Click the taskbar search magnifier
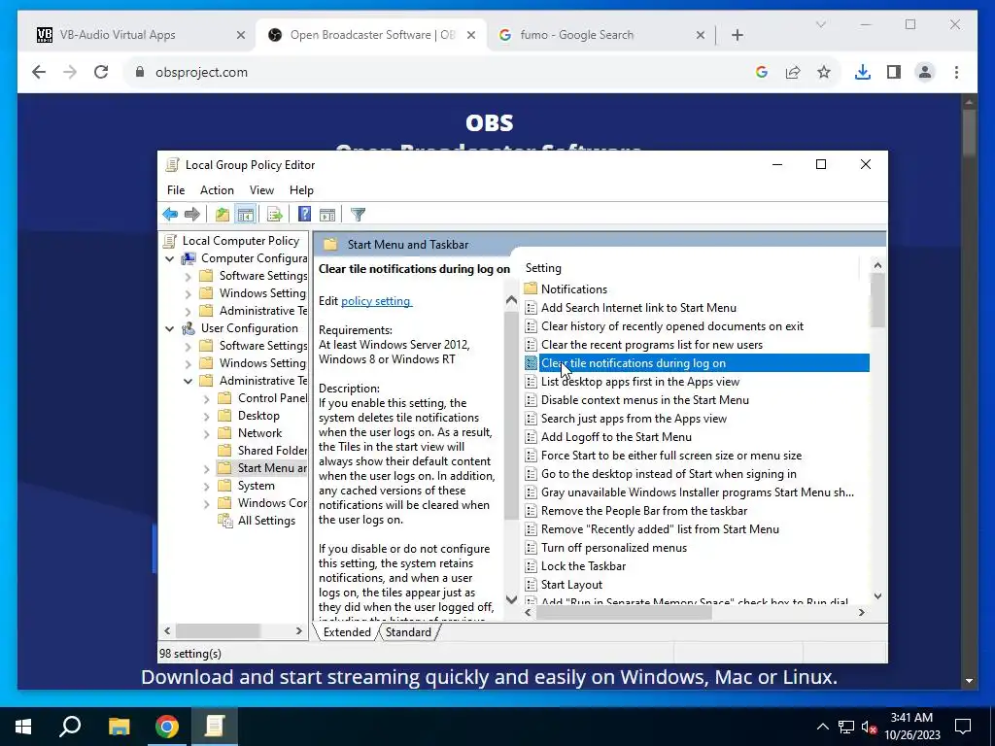 pos(70,727)
